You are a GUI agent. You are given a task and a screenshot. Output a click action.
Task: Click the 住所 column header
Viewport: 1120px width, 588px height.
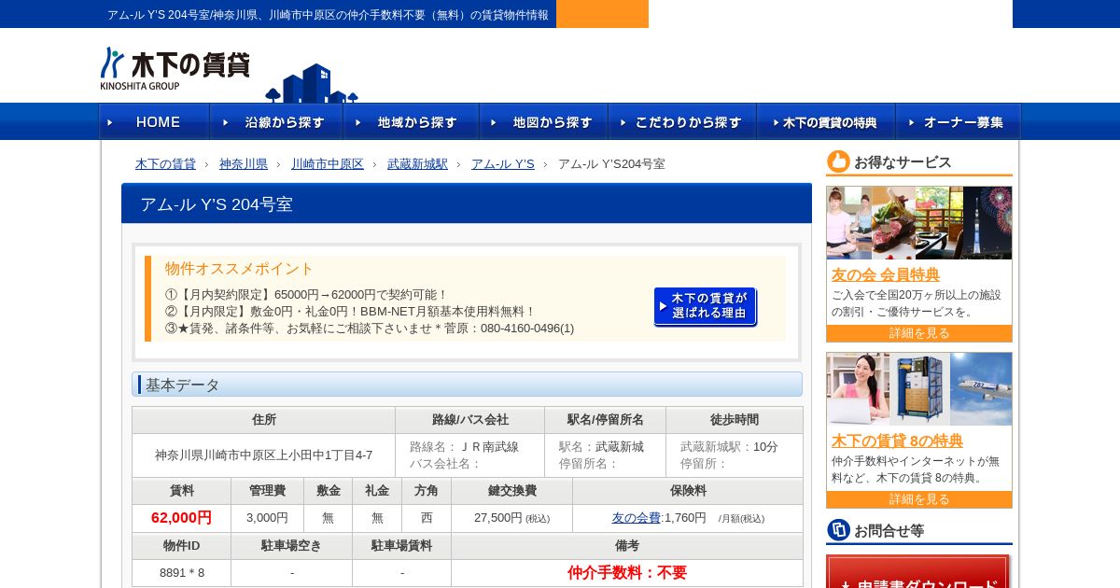(x=264, y=420)
